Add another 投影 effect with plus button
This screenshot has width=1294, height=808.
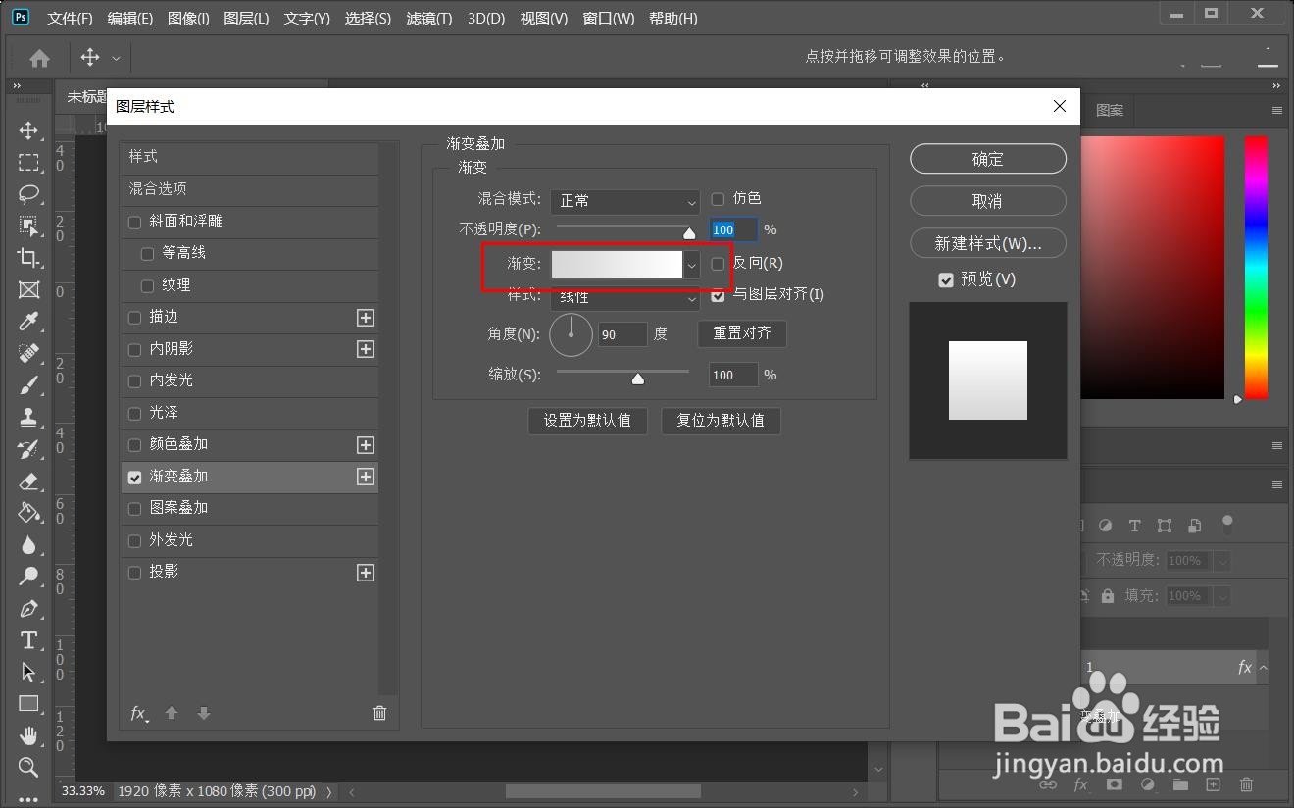(x=366, y=573)
